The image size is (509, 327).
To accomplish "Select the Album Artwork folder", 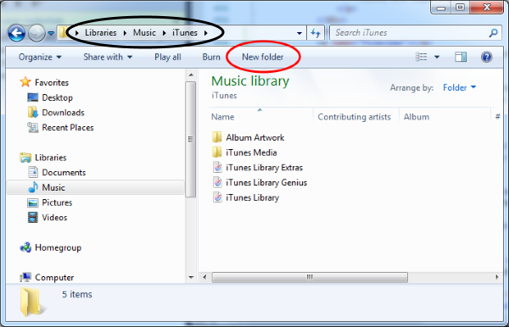I will tap(255, 138).
